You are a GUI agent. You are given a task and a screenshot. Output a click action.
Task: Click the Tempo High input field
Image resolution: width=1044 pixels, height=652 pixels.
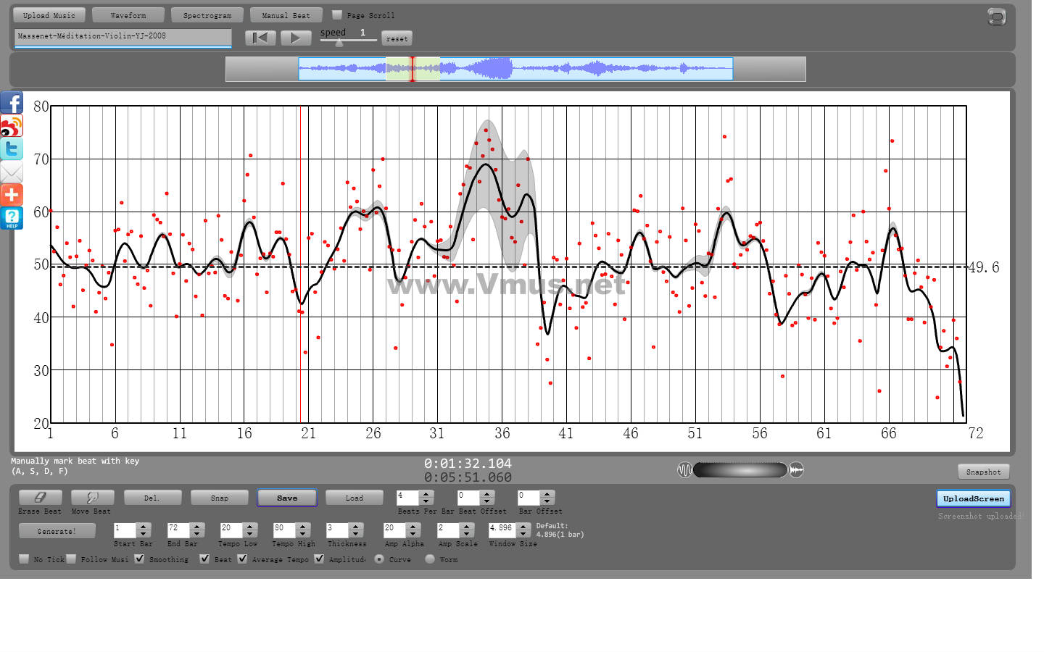click(x=285, y=530)
